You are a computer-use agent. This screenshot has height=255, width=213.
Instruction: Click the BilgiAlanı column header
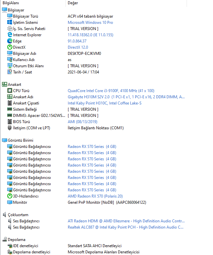[x=33, y=3]
